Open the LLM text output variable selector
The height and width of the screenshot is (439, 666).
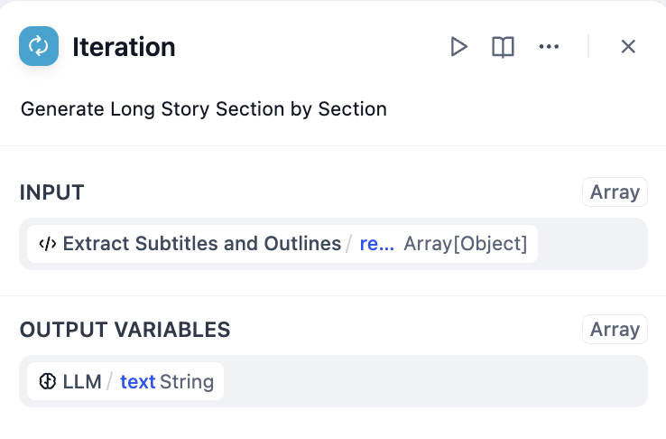125,381
